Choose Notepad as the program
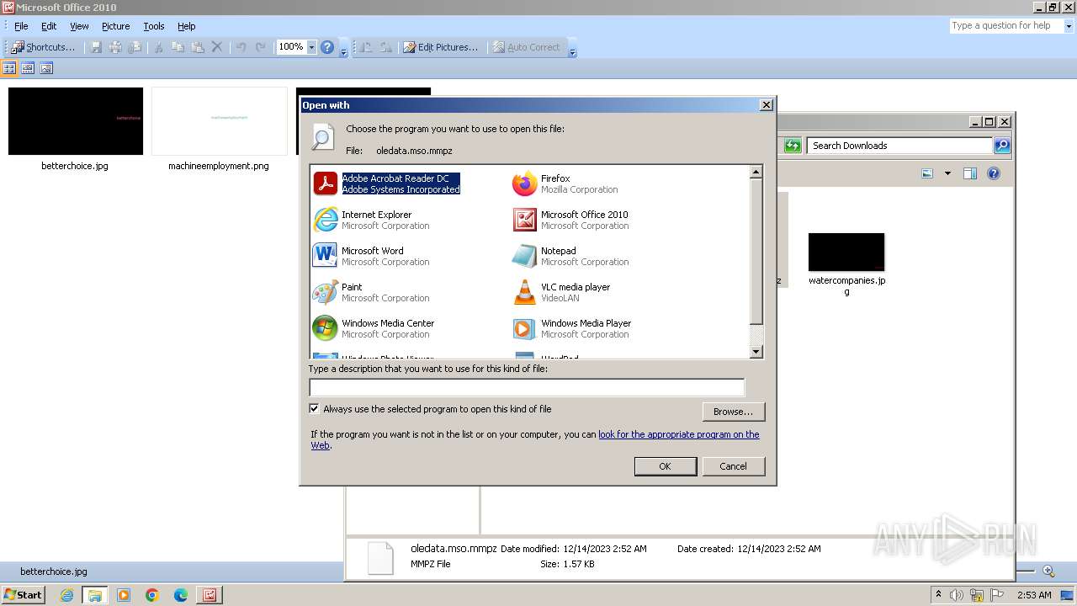Screen dimensions: 1077x606 pos(570,256)
